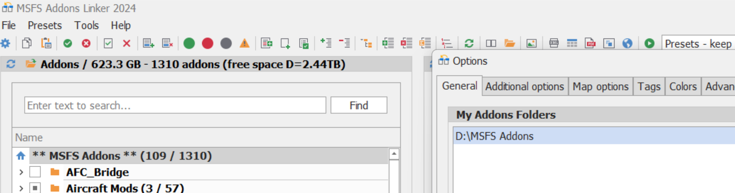Click the checked box toolbar icon

108,43
